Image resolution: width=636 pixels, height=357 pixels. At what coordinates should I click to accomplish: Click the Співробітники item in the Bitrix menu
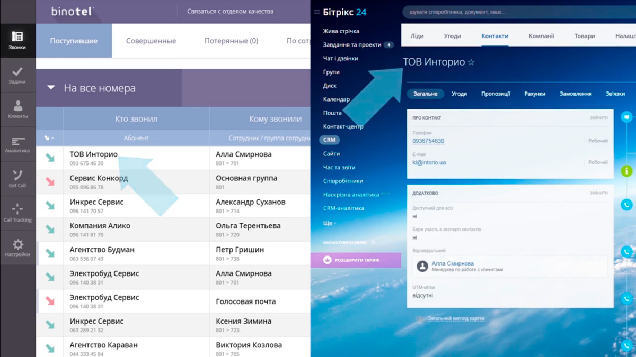point(343,181)
